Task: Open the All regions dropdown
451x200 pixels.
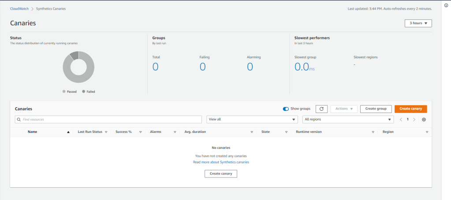Action: tap(348, 120)
